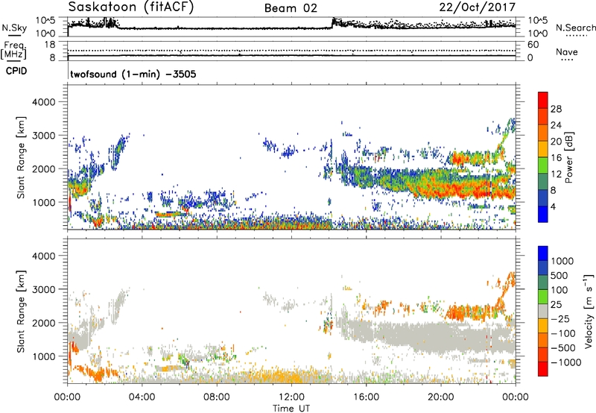The height and width of the screenshot is (413, 596).
Task: Click '4000' on the power panel's range axis
Action: click(43, 102)
